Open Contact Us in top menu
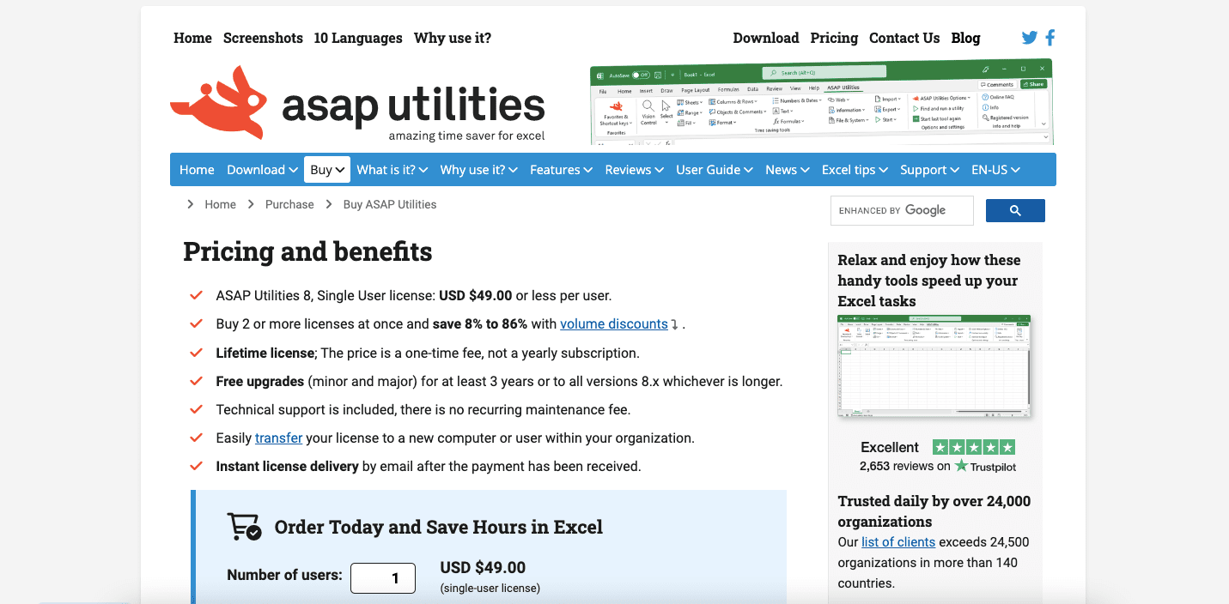Viewport: 1229px width, 604px height. click(x=904, y=38)
